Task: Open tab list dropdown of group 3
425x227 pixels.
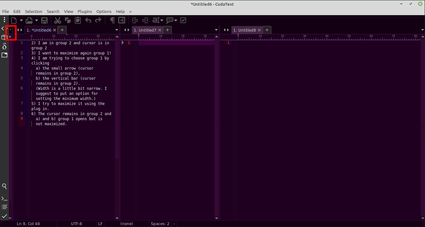Action: (x=422, y=30)
